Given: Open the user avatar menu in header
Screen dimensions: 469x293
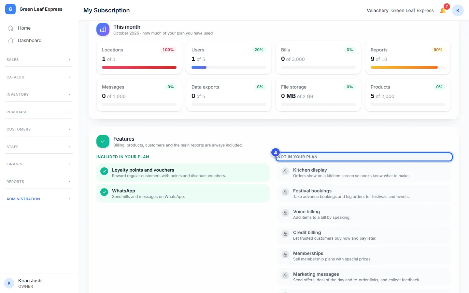Looking at the screenshot, I should point(458,10).
